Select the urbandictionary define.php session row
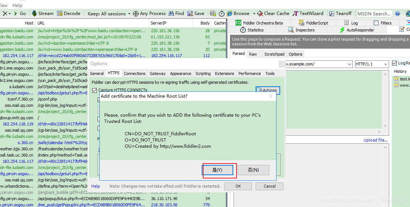The width and height of the screenshot is (410, 207). [44, 186]
